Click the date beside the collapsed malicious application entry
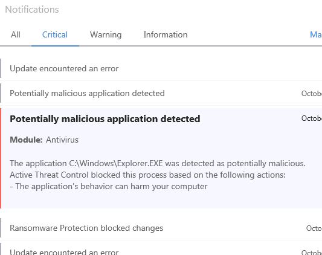Viewport: 322px width, 255px height. coord(312,94)
